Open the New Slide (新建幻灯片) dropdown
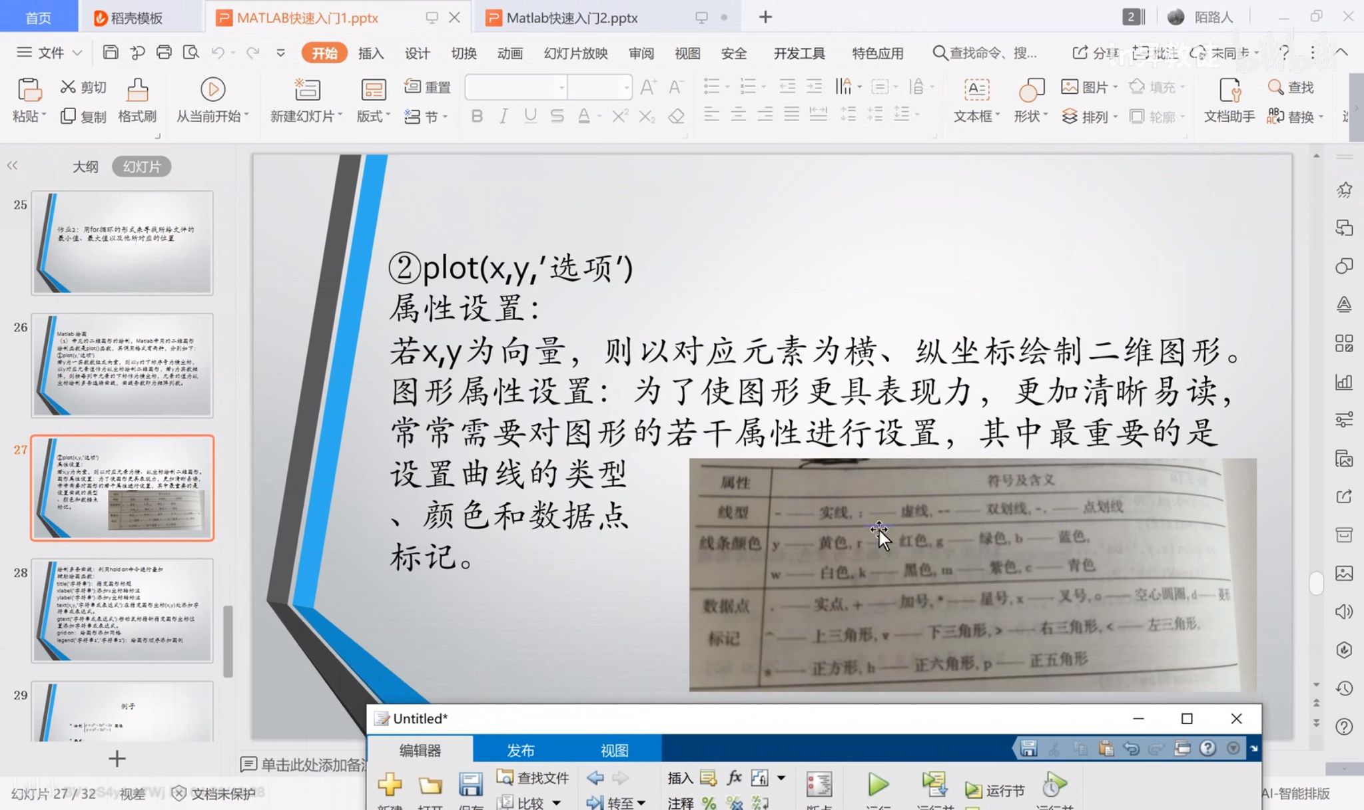1364x810 pixels. pyautogui.click(x=306, y=116)
